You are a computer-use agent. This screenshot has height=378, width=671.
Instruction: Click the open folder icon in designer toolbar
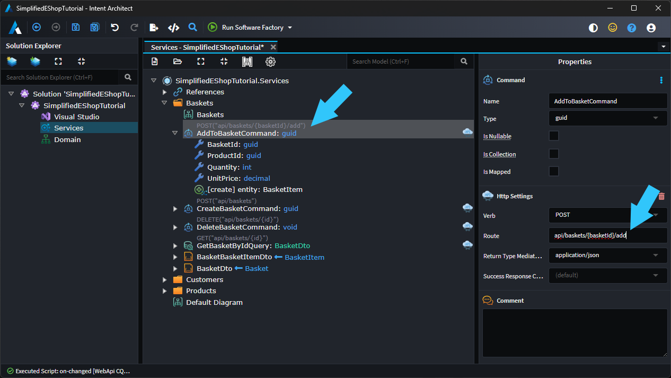coord(178,61)
